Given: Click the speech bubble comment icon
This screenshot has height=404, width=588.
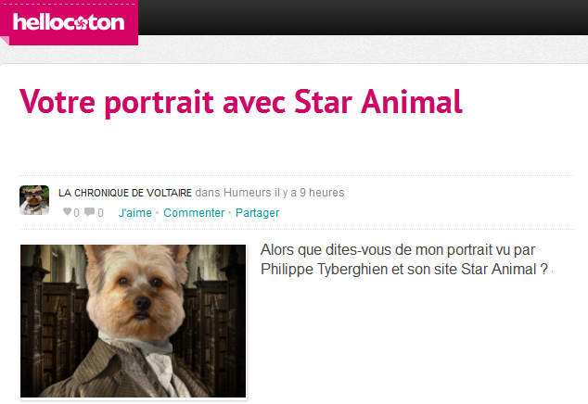Looking at the screenshot, I should coord(89,212).
